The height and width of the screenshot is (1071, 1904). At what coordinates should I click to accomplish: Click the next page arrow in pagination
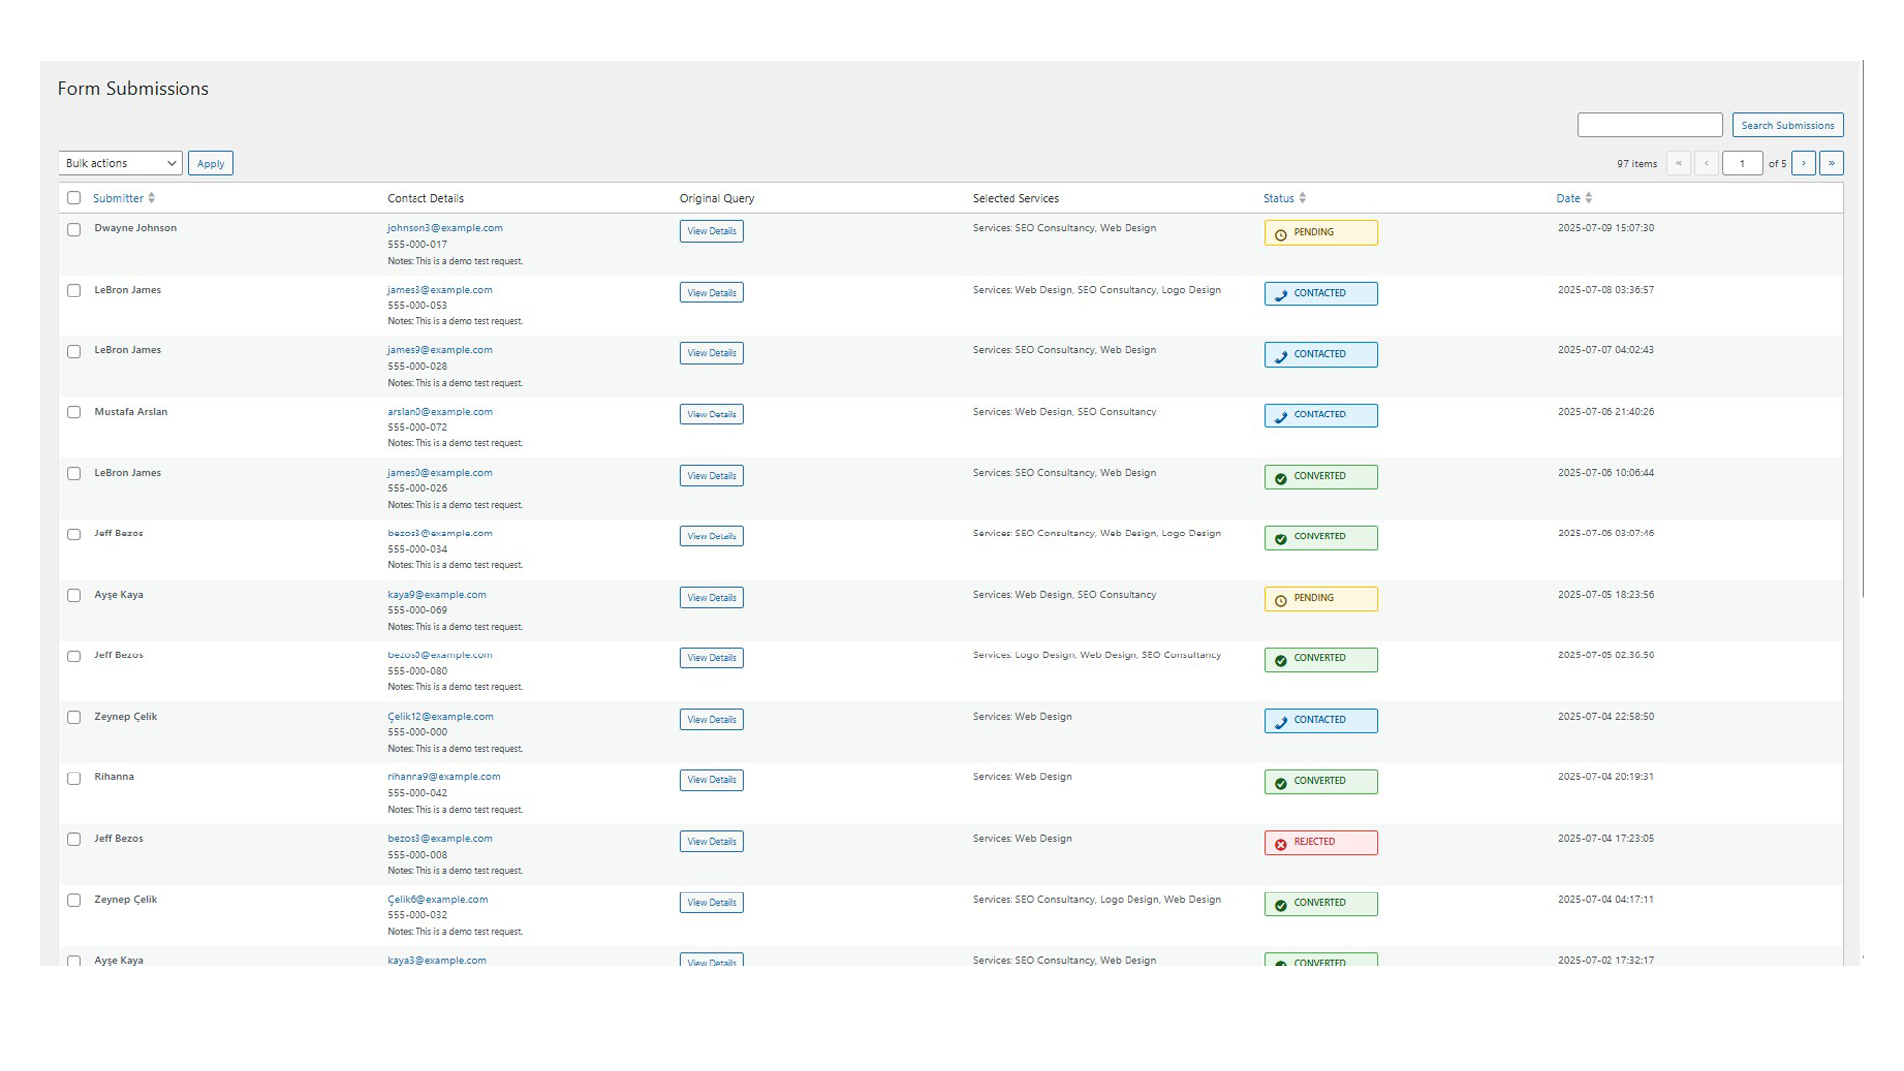click(x=1804, y=163)
